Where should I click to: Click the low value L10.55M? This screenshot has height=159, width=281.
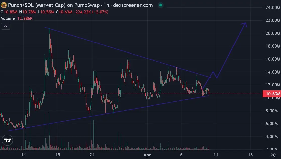(46, 12)
